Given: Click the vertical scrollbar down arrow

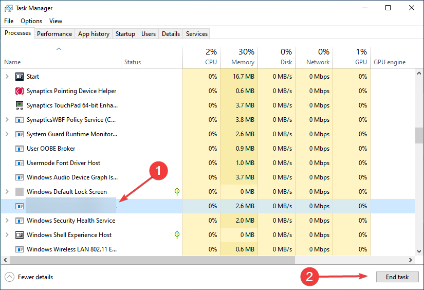Looking at the screenshot, I should [x=419, y=251].
